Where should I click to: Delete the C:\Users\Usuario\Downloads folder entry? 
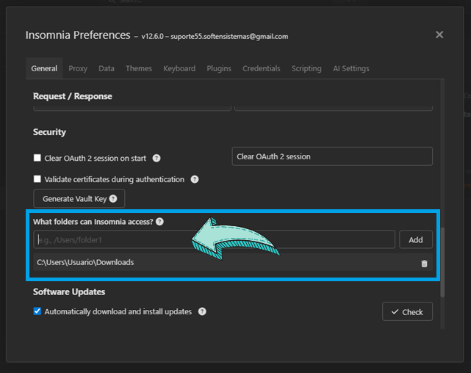click(424, 264)
